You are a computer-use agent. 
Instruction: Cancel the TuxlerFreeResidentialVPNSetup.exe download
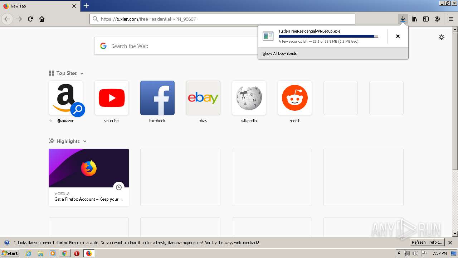(398, 36)
